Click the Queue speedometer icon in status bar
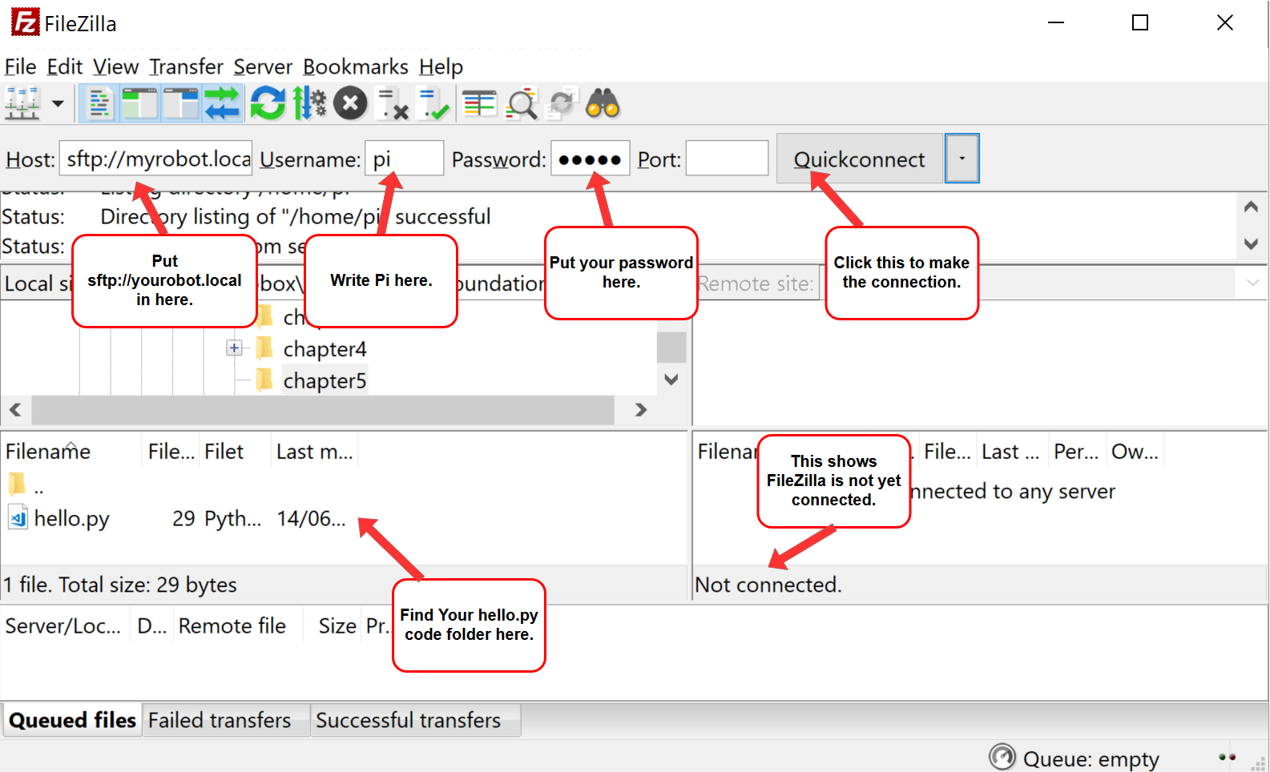This screenshot has height=772, width=1270. (x=1002, y=757)
